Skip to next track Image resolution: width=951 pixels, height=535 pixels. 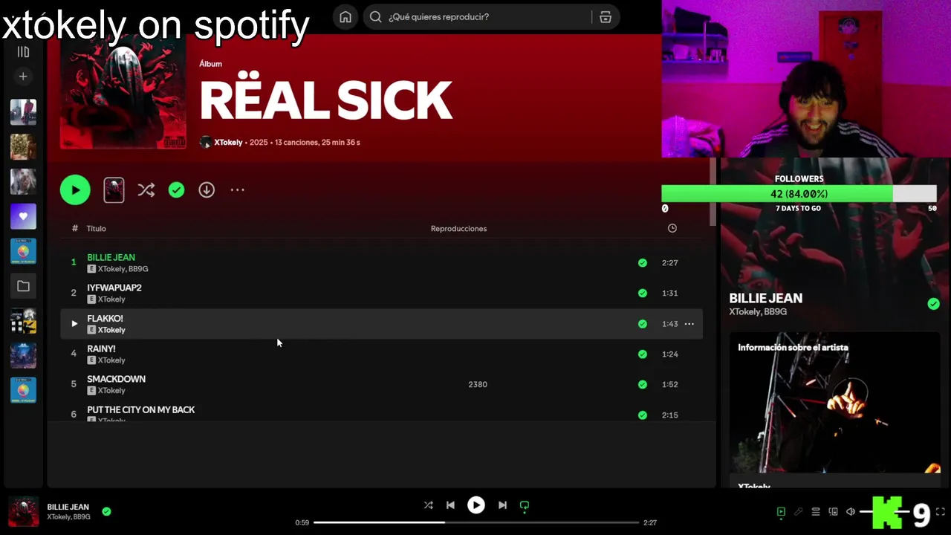[502, 505]
